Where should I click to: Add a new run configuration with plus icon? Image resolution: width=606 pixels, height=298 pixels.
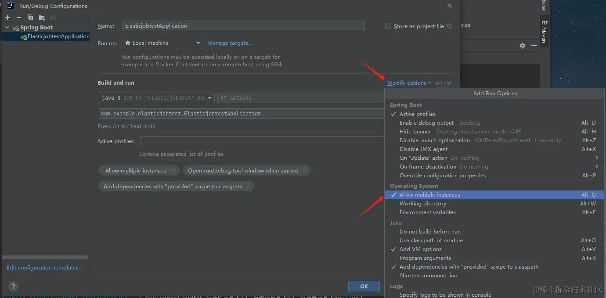[7, 18]
